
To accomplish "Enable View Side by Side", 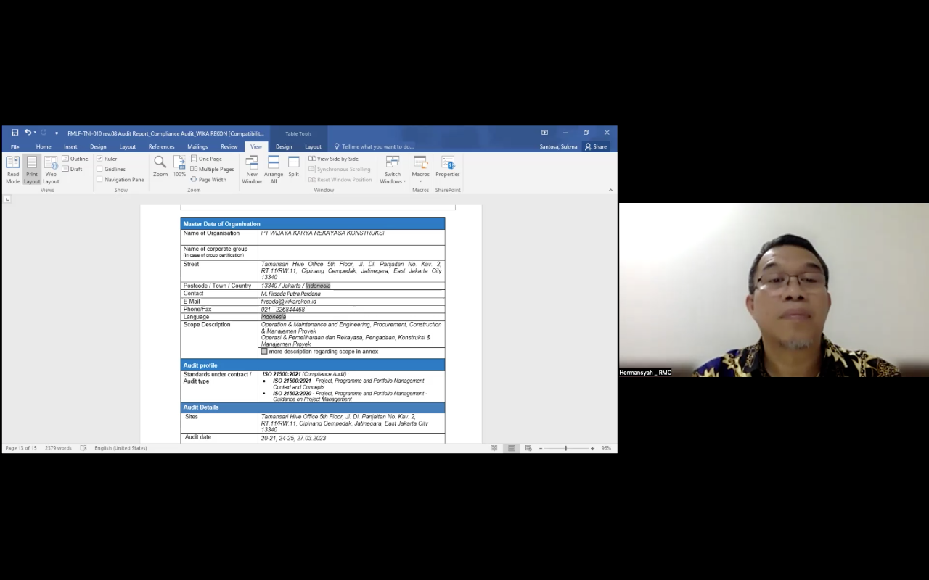I will [334, 159].
